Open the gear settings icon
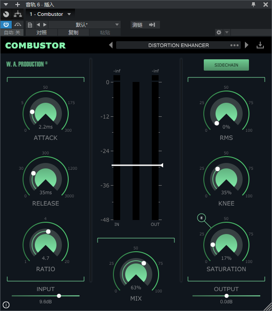The image size is (272, 311). click(x=219, y=32)
